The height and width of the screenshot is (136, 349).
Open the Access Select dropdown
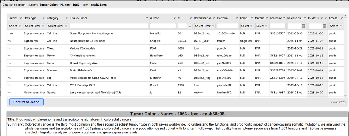point(335,26)
